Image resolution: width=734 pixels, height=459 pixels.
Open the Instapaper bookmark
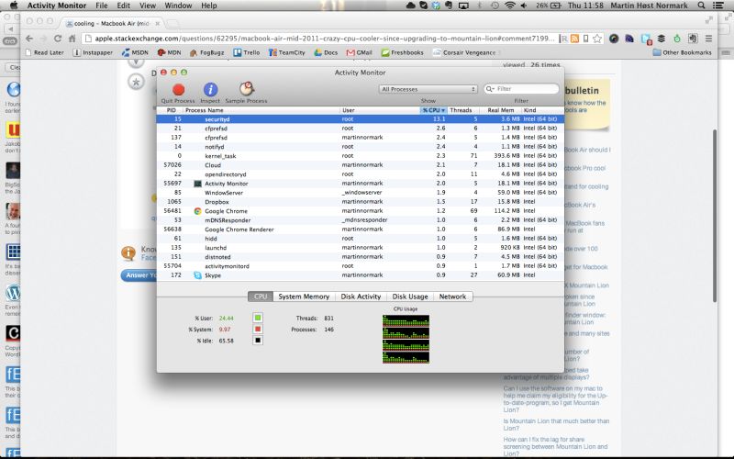[x=93, y=52]
